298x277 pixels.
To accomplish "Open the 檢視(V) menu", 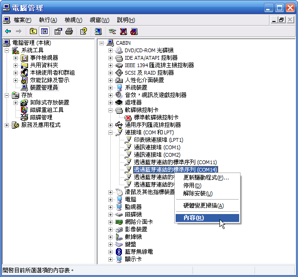I will tap(73, 20).
